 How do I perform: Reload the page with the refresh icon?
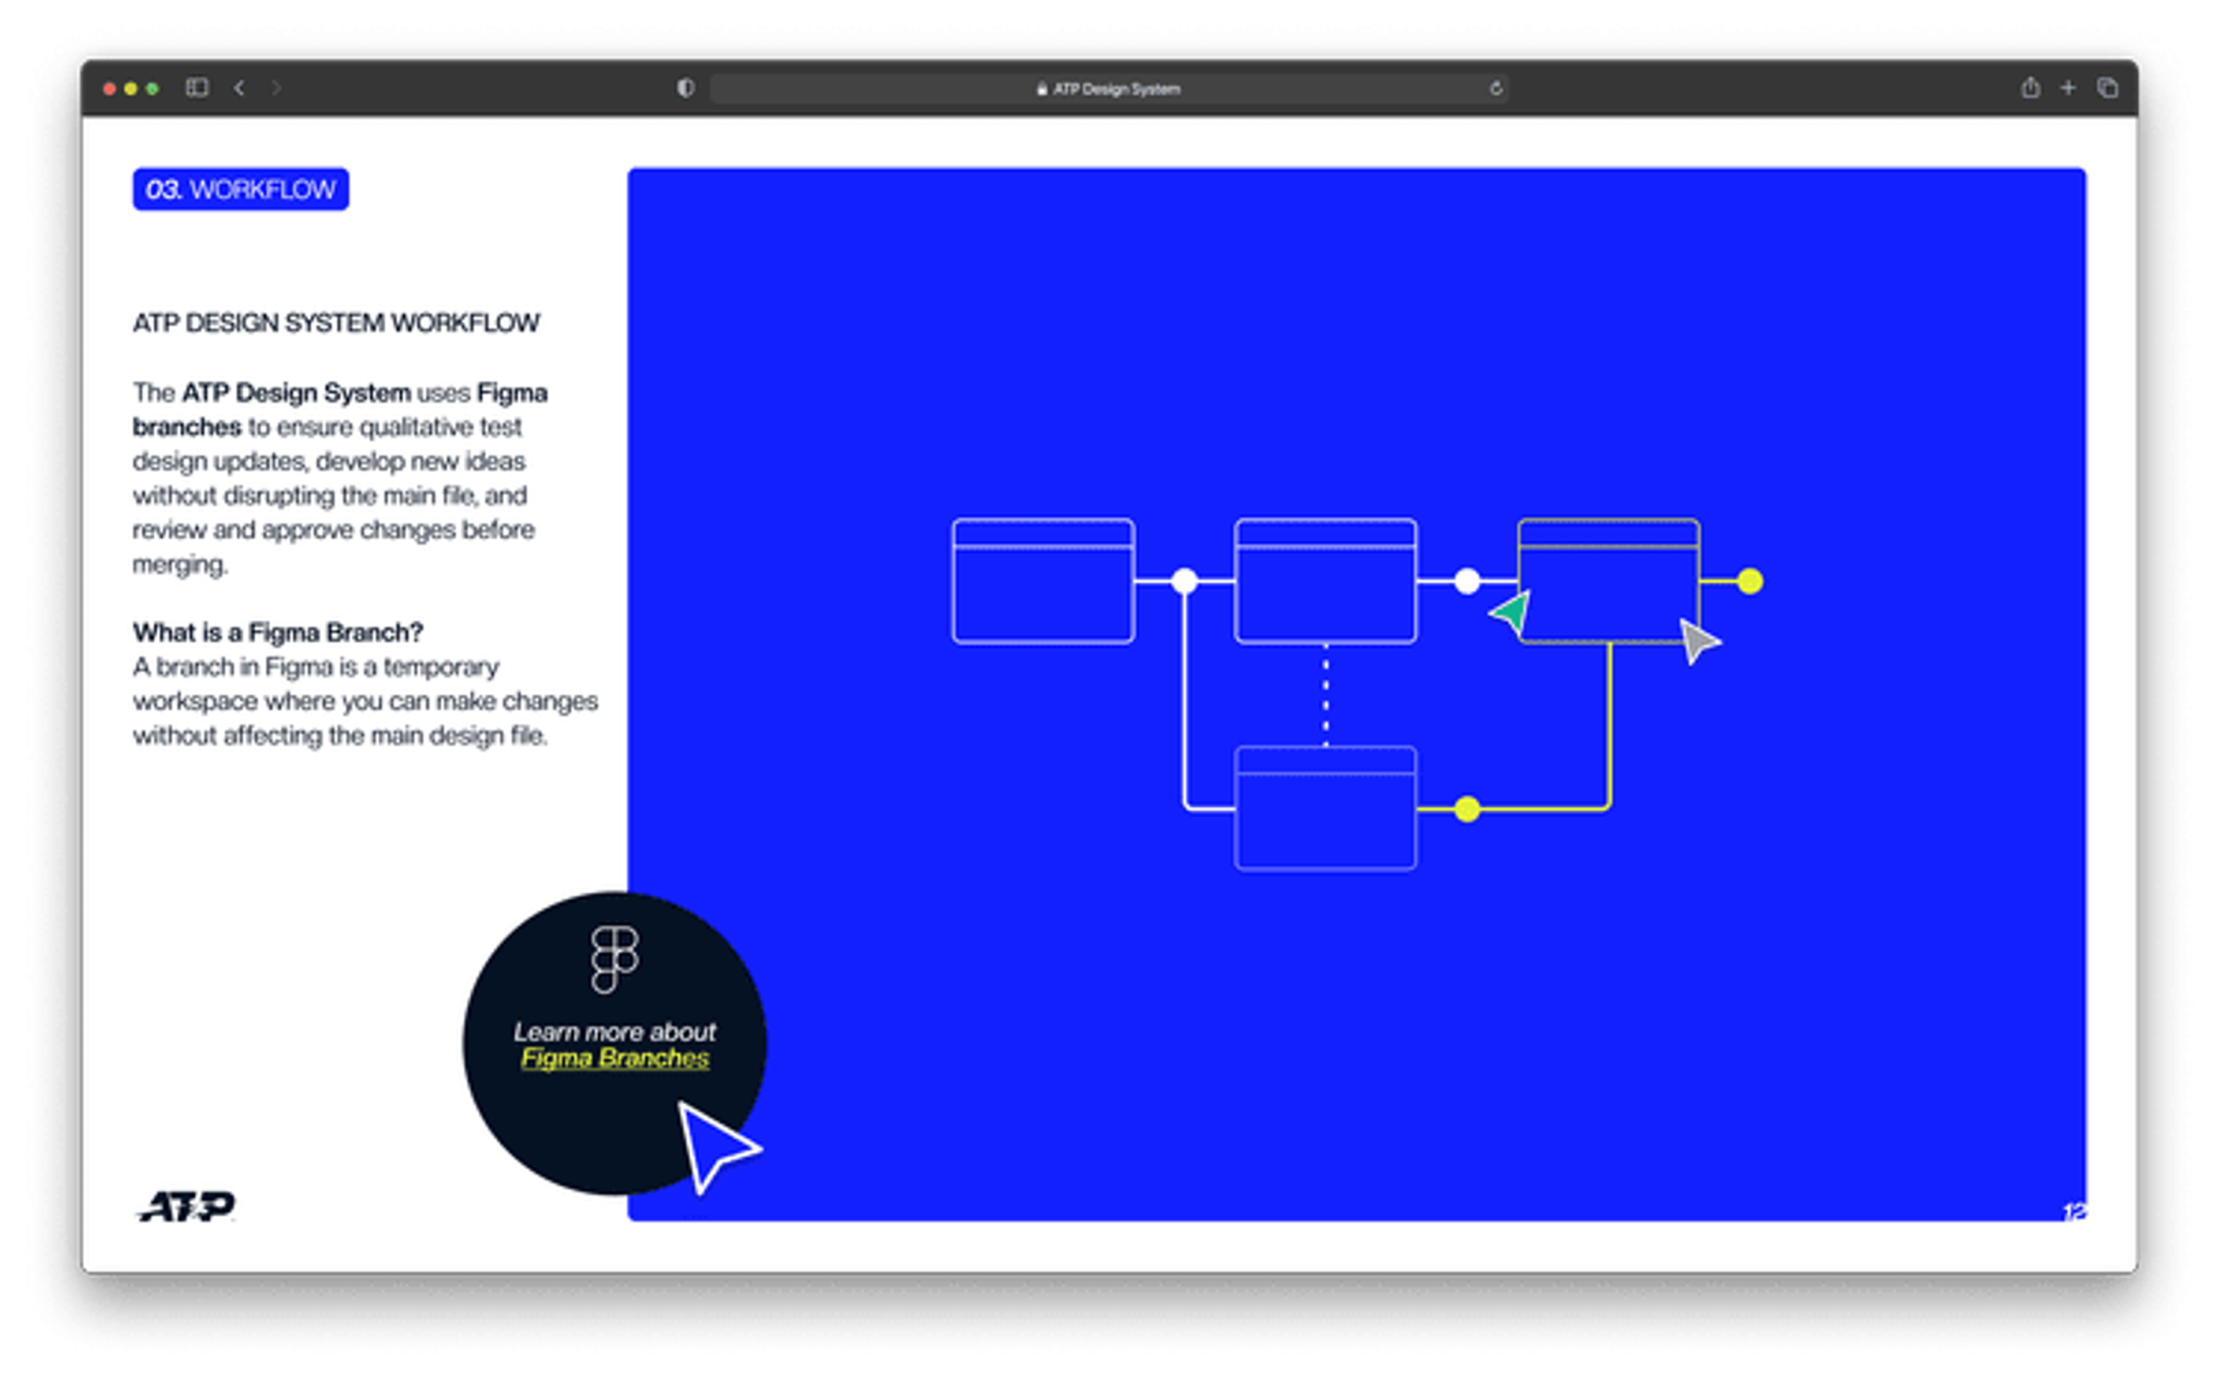point(1495,88)
